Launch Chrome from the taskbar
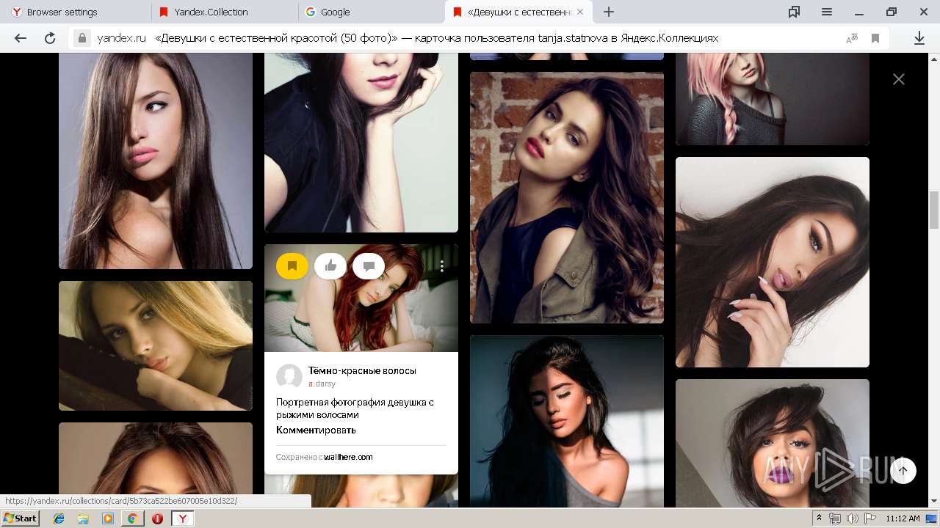This screenshot has width=940, height=528. 132,518
